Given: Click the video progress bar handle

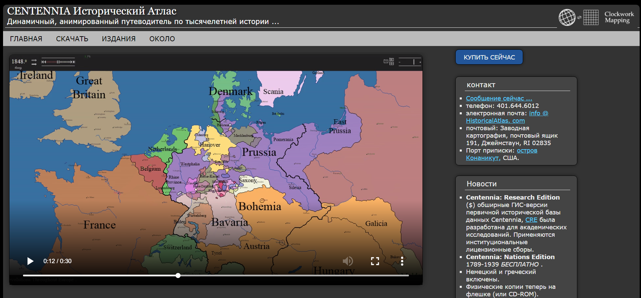Looking at the screenshot, I should click(x=178, y=276).
